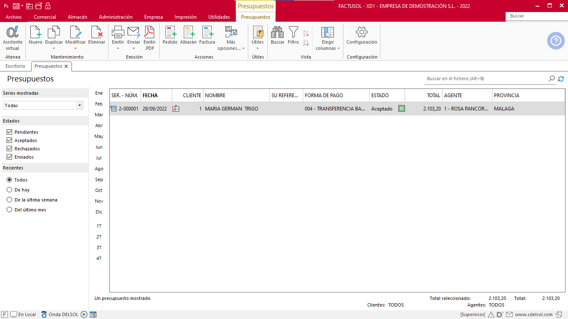Create a new presupuesto with Nuevo
The image size is (568, 319).
pyautogui.click(x=35, y=36)
